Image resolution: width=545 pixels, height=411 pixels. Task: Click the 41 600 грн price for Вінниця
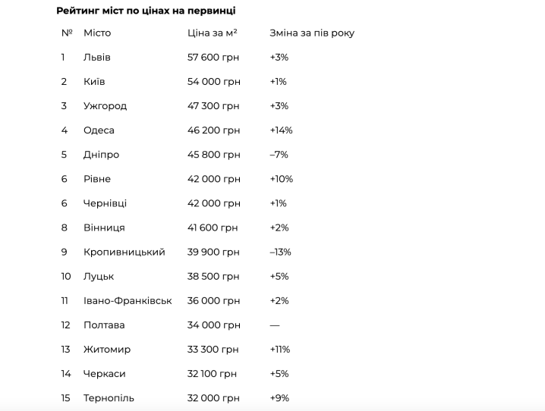tap(213, 227)
